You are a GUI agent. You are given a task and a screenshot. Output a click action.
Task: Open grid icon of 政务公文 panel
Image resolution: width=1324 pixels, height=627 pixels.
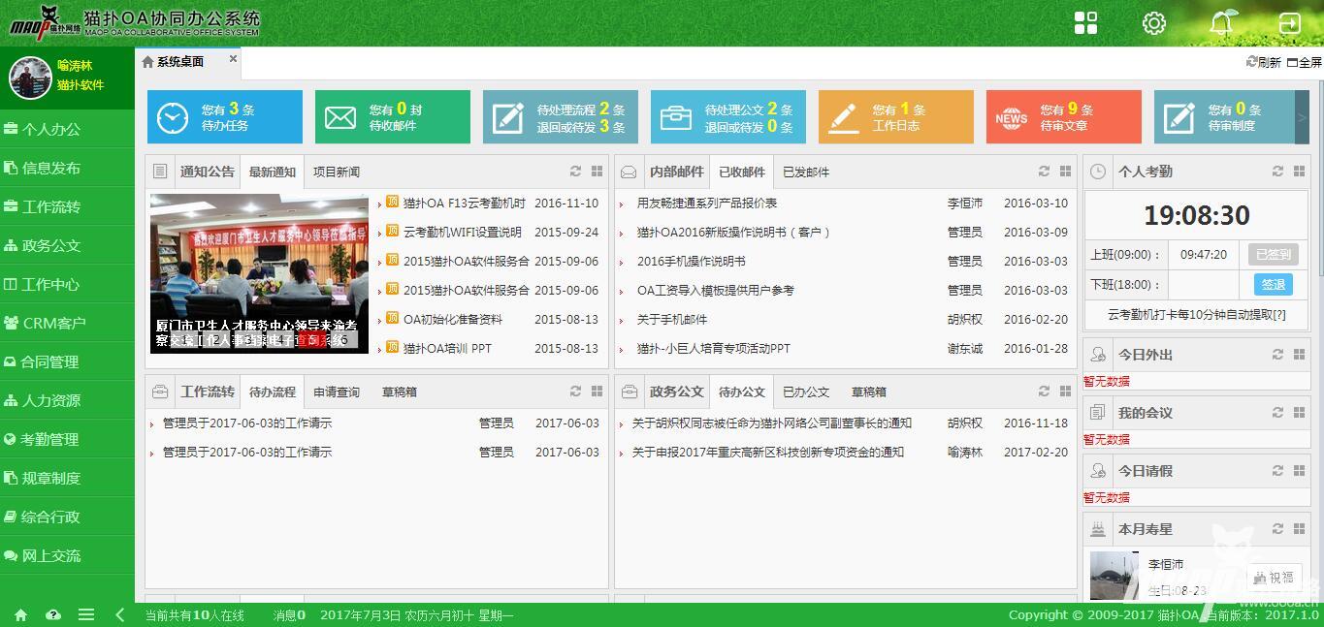[1065, 392]
